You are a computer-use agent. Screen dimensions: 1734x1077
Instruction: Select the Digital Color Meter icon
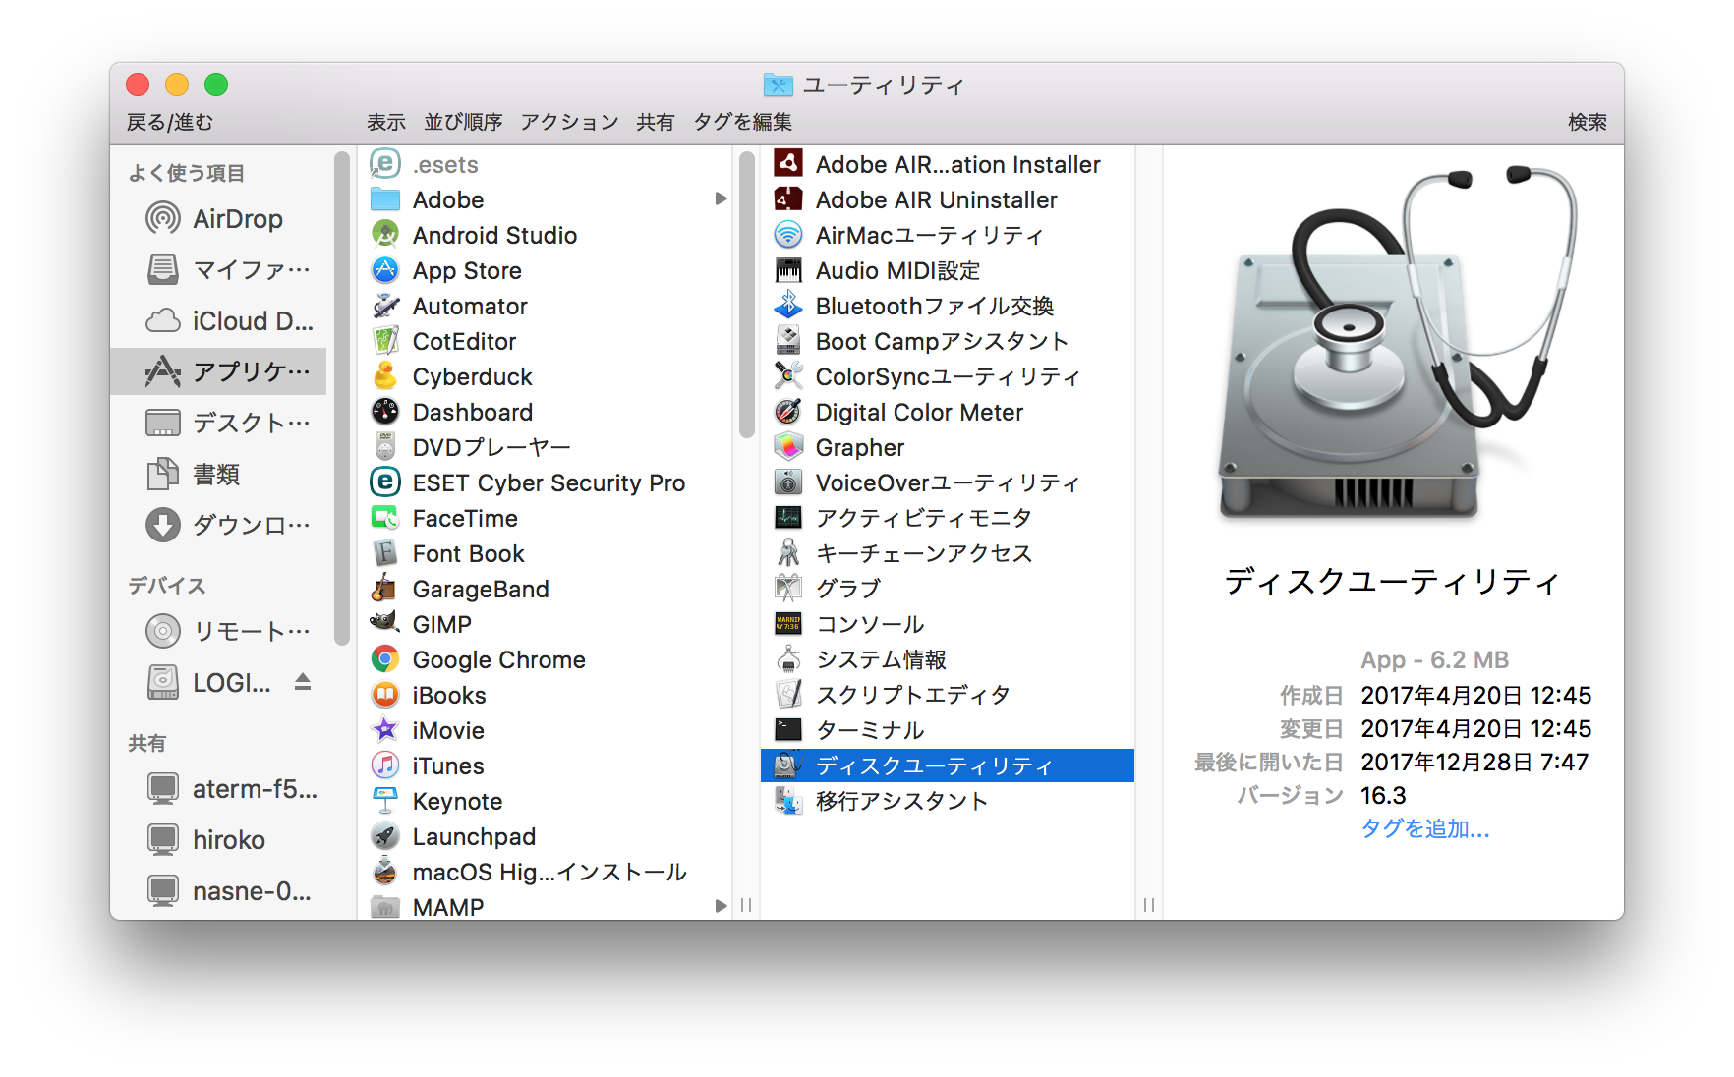[x=788, y=412]
